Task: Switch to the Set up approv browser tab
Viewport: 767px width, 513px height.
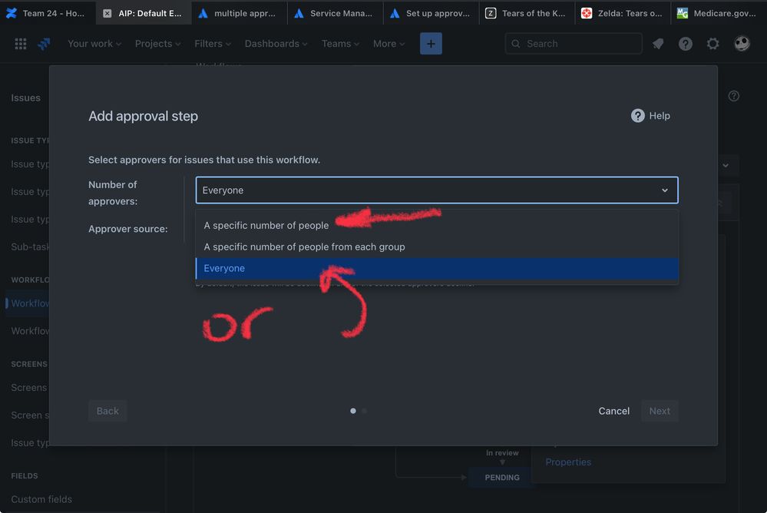Action: pyautogui.click(x=431, y=13)
